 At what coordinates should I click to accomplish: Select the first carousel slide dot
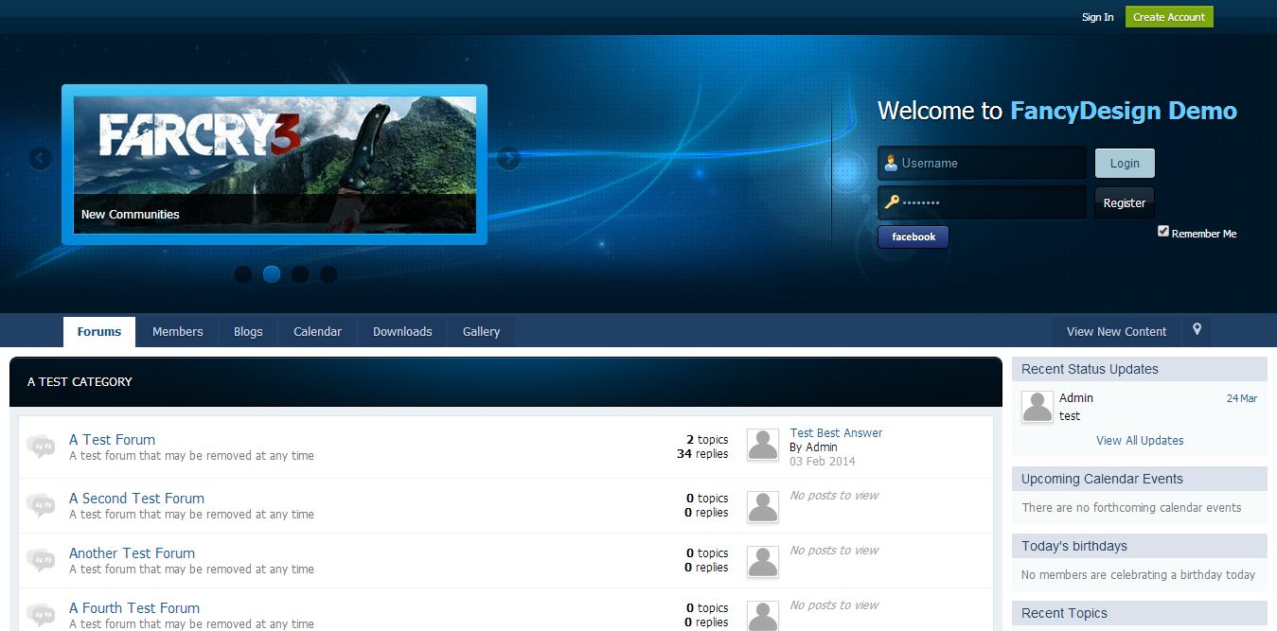coord(243,274)
